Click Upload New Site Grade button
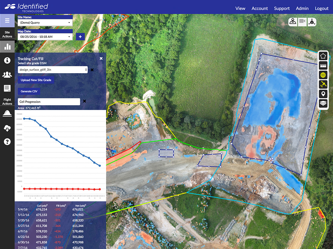The width and height of the screenshot is (333, 249). pyautogui.click(x=36, y=80)
